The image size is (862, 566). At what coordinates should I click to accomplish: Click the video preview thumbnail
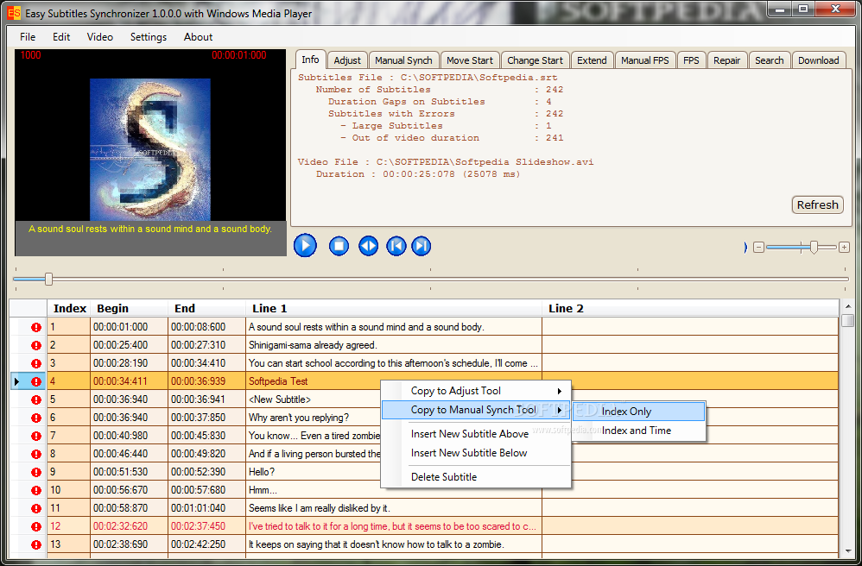tap(150, 149)
